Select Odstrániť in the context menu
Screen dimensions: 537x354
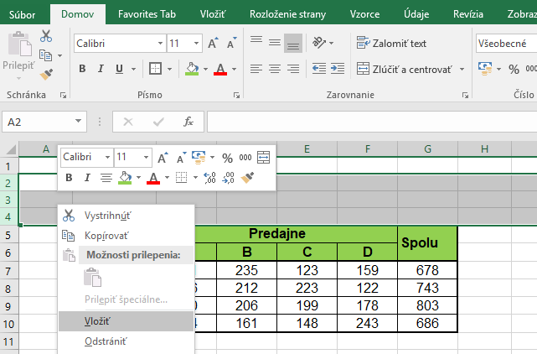click(x=105, y=341)
